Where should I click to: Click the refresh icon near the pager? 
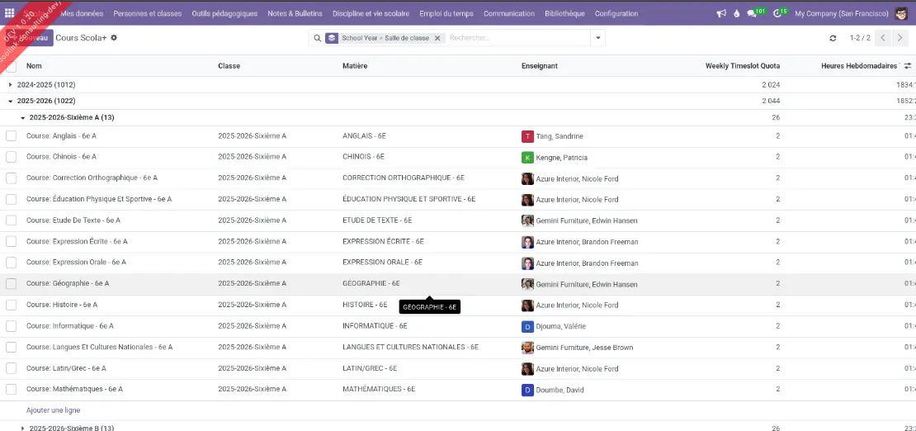coord(833,38)
